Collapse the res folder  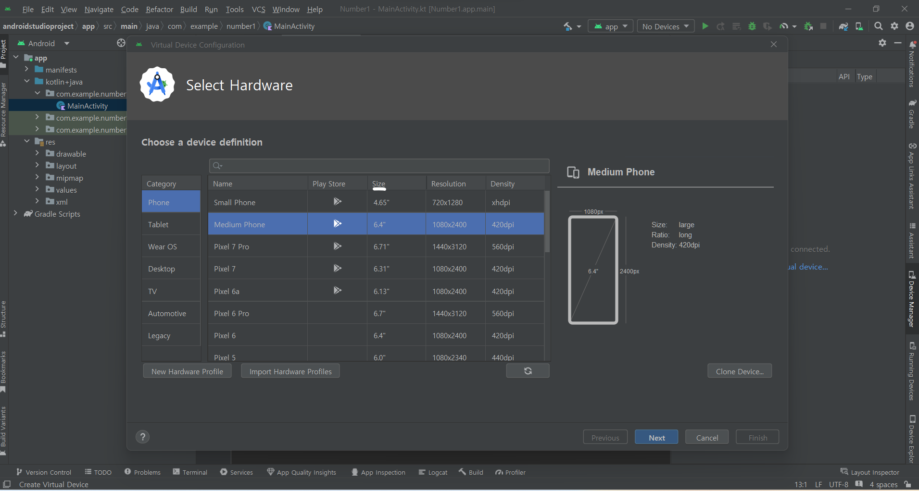(x=26, y=141)
